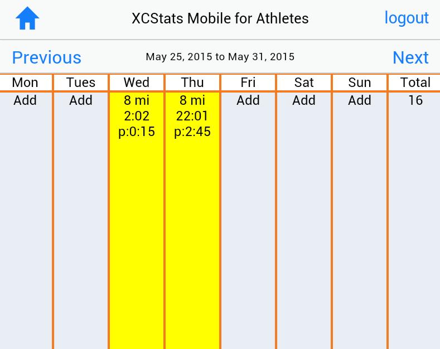This screenshot has height=349, width=440.
Task: Tap the blue home icon
Action: pos(27,18)
